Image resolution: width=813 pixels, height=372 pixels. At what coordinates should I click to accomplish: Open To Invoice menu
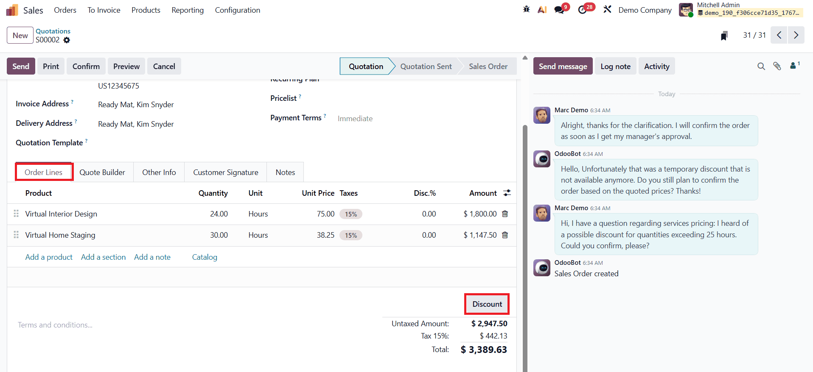[104, 10]
